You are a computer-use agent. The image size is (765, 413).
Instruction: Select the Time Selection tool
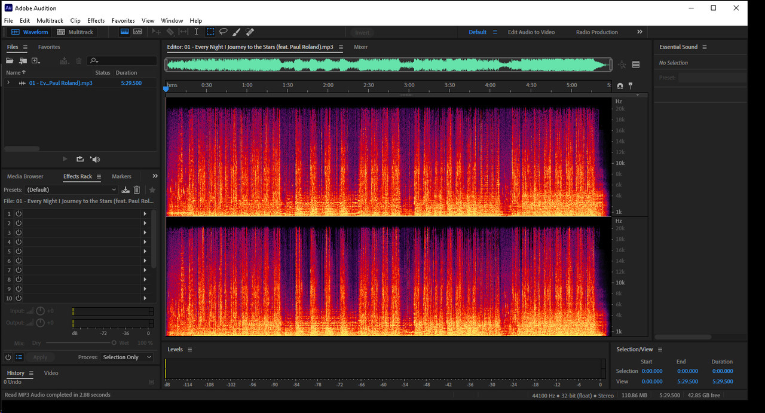pyautogui.click(x=196, y=32)
